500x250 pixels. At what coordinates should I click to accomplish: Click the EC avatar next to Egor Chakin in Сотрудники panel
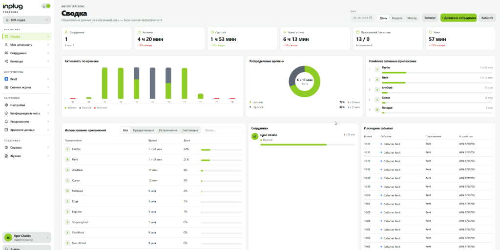[254, 137]
